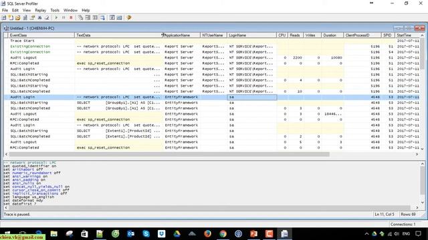Image resolution: width=428 pixels, height=240 pixels.
Task: Click the Duration cell showing 18446...
Action: coord(332,114)
